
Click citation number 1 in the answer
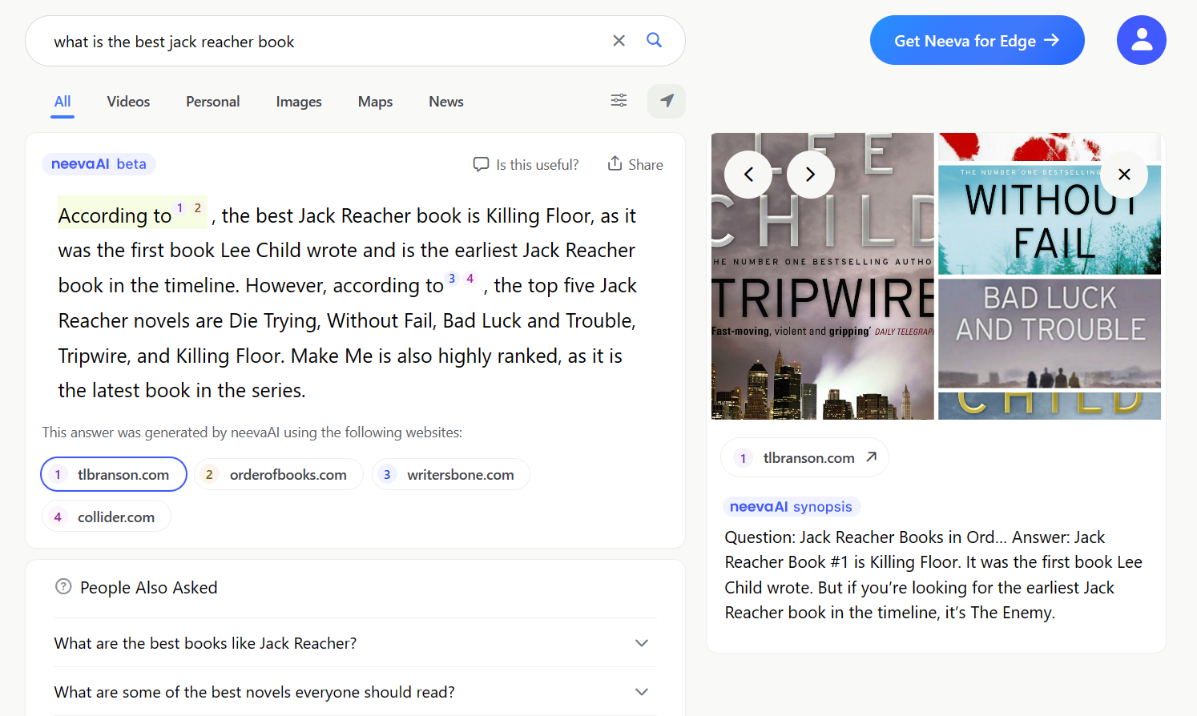pos(180,208)
